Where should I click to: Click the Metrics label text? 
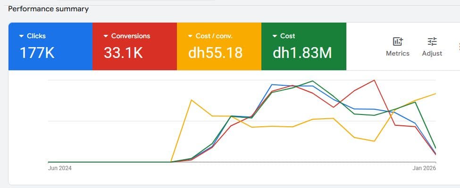click(x=398, y=54)
